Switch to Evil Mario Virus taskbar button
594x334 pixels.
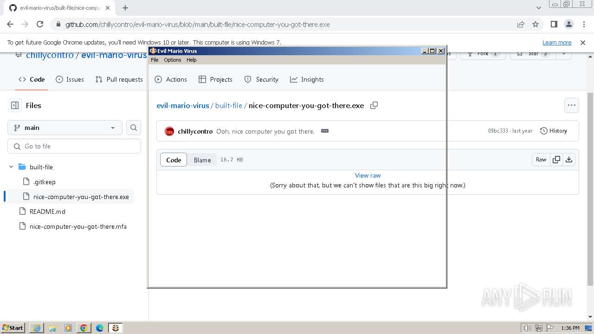[x=116, y=328]
